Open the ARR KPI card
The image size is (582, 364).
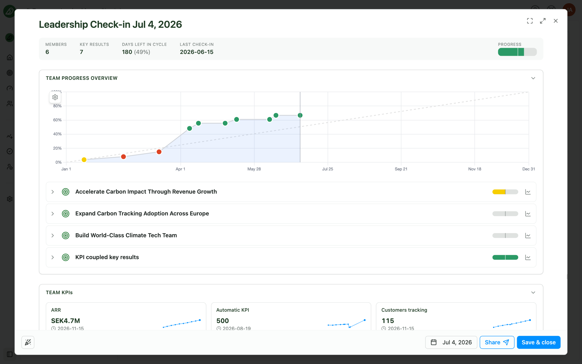tap(126, 316)
